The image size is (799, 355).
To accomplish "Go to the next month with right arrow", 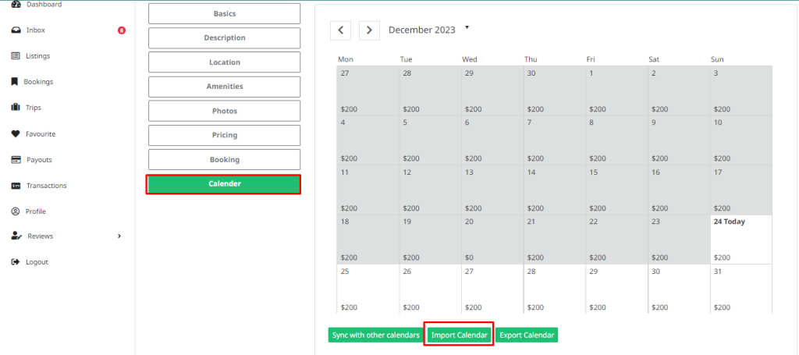I will (x=369, y=30).
